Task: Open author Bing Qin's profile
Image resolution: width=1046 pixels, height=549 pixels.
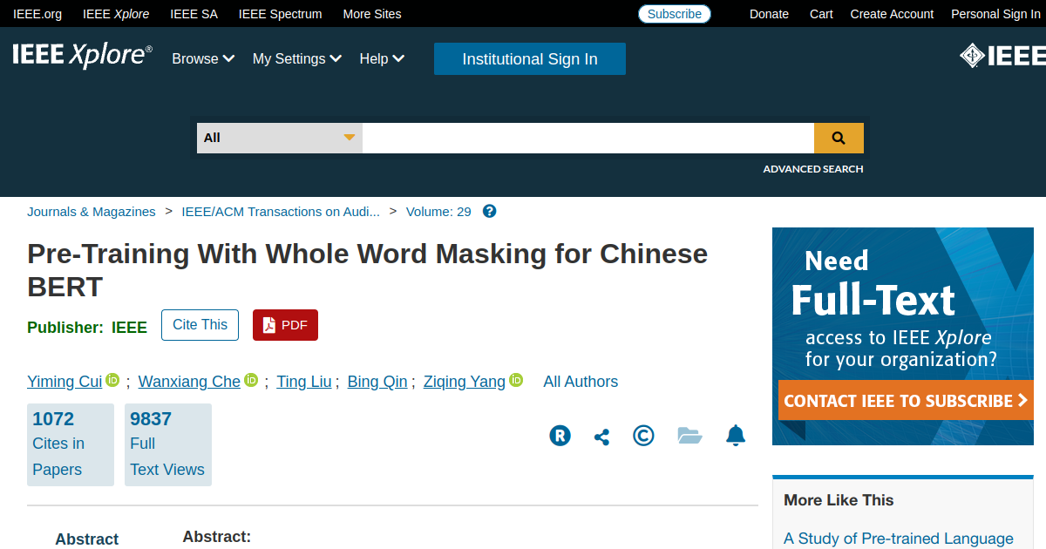Action: [377, 382]
